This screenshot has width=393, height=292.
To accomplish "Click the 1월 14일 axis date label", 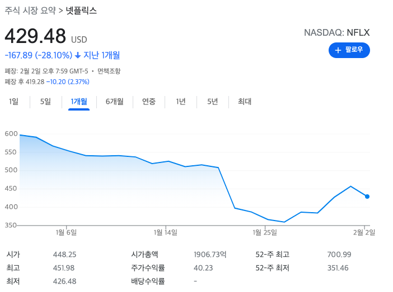I will [x=165, y=232].
